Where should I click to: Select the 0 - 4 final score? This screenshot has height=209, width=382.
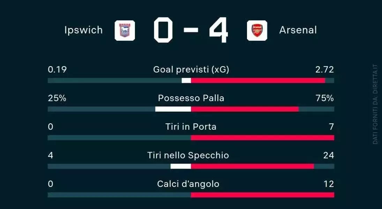click(x=191, y=30)
